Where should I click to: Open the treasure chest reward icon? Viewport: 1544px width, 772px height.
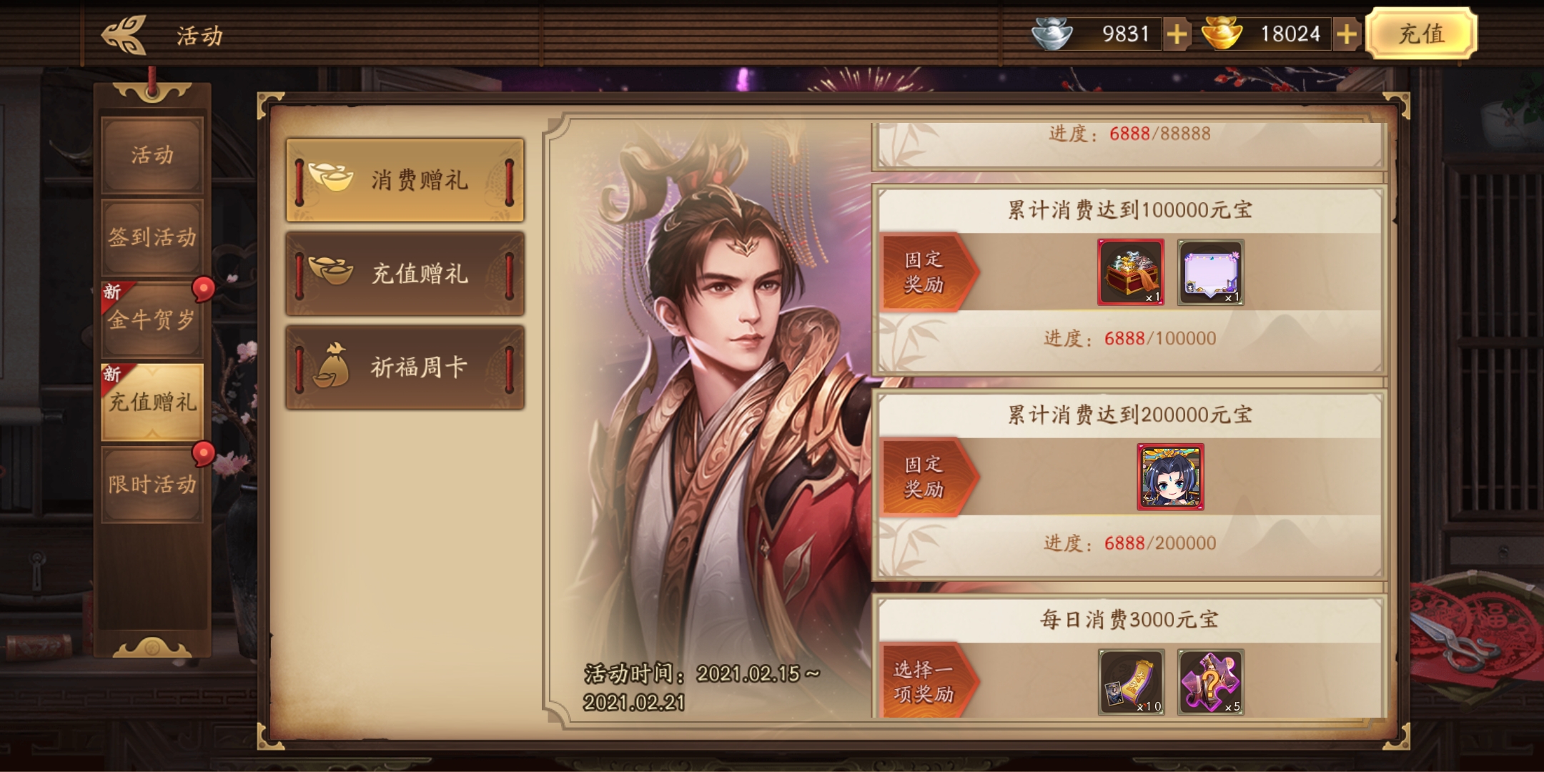tap(1131, 272)
